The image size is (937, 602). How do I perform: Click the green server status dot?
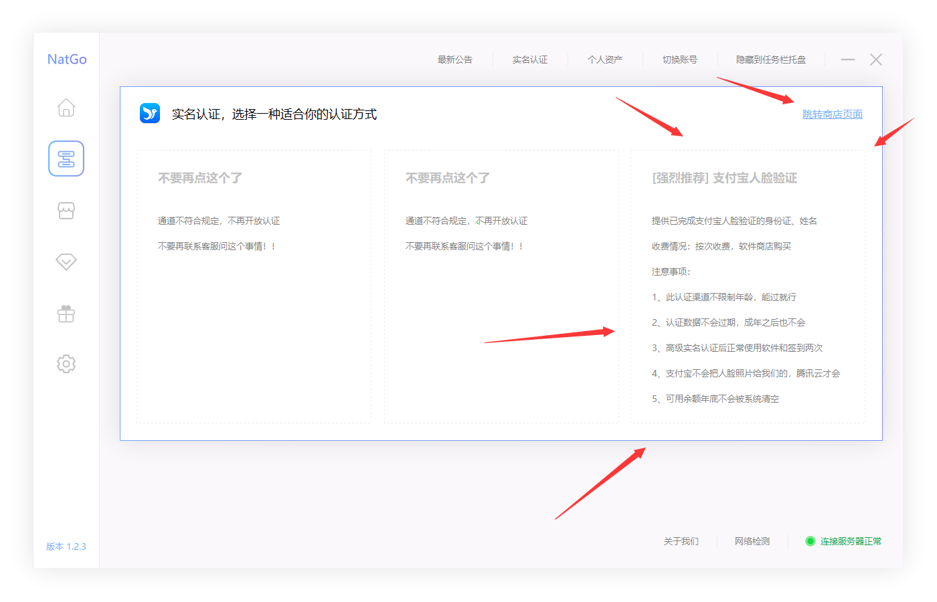[811, 540]
